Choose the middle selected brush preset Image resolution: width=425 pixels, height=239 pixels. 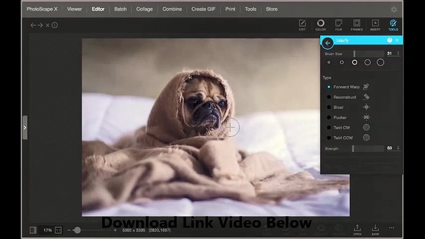pos(355,62)
